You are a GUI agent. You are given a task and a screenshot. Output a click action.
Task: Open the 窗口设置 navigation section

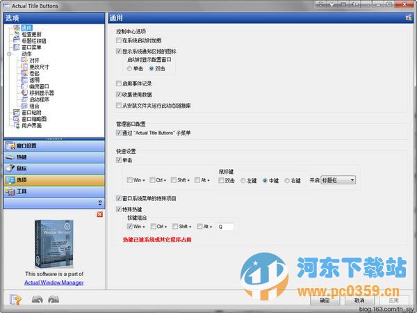[54, 146]
